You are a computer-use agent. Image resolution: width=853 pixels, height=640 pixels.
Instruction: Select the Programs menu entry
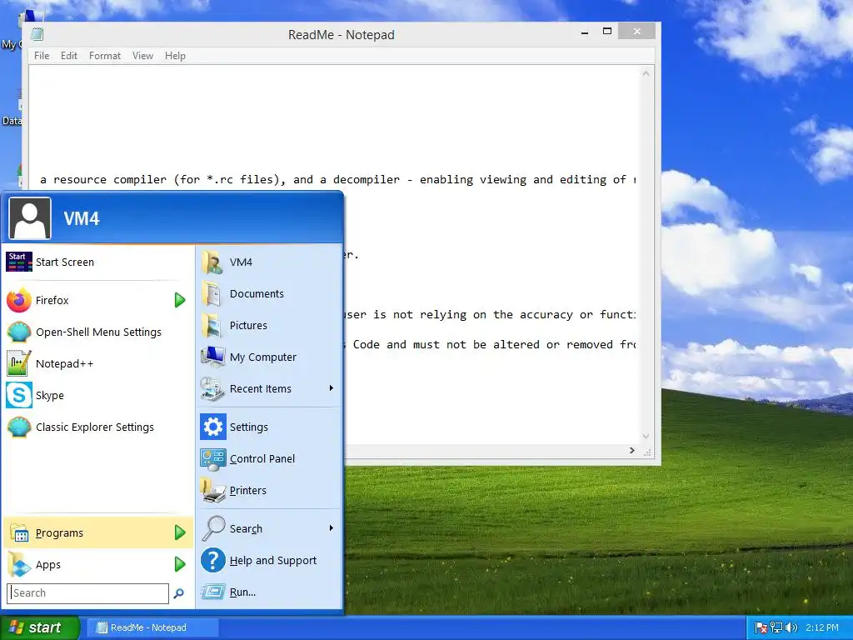click(98, 532)
